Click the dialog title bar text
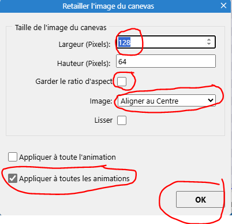Image resolution: width=232 pixels, height=224 pixels. click(108, 6)
